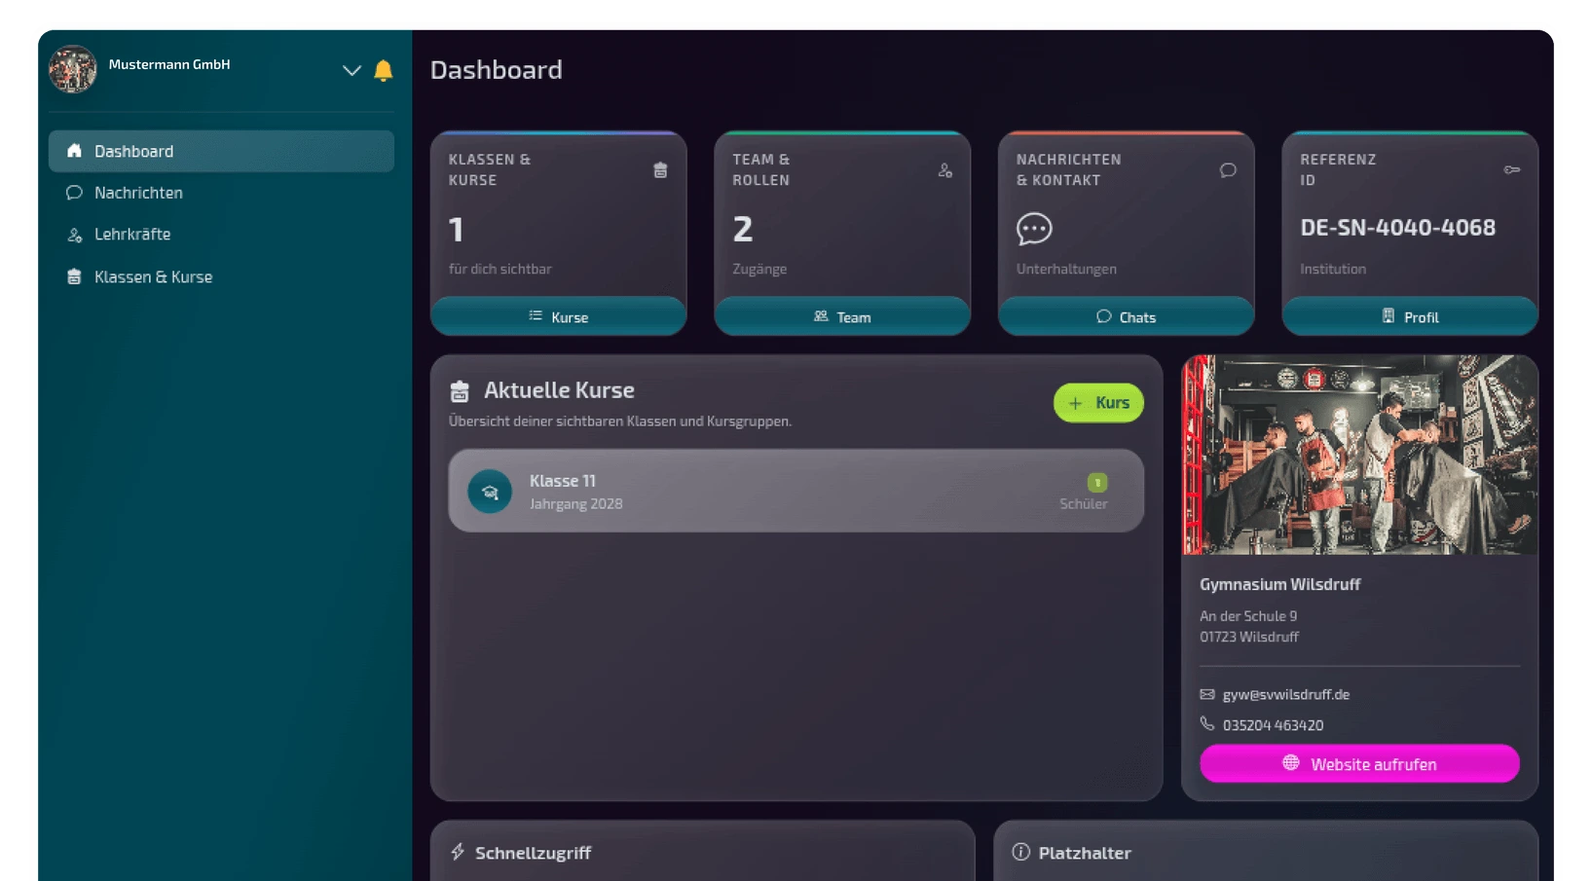The width and height of the screenshot is (1592, 881).
Task: Click the Mustermann GmbH profile avatar
Action: (x=73, y=69)
